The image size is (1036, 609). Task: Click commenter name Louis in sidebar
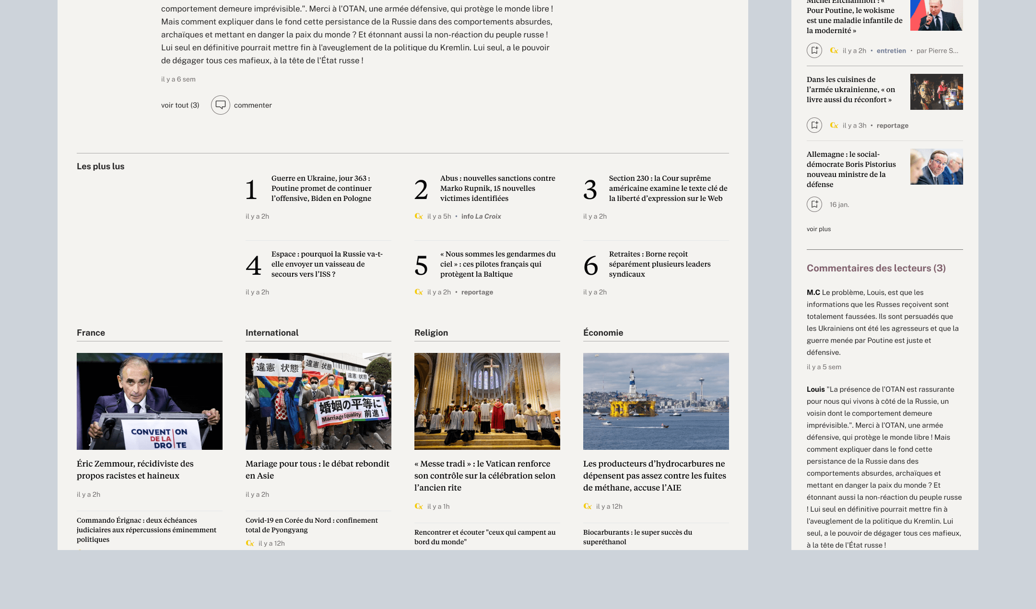pyautogui.click(x=816, y=389)
